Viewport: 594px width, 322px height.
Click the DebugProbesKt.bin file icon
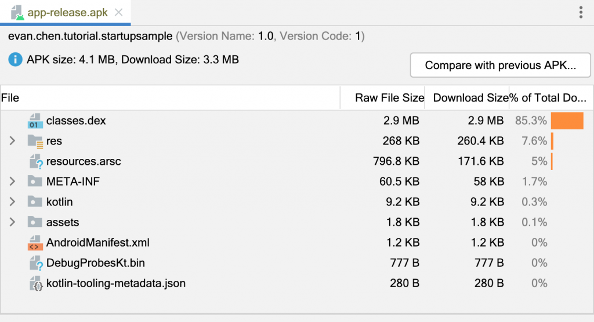coord(35,263)
